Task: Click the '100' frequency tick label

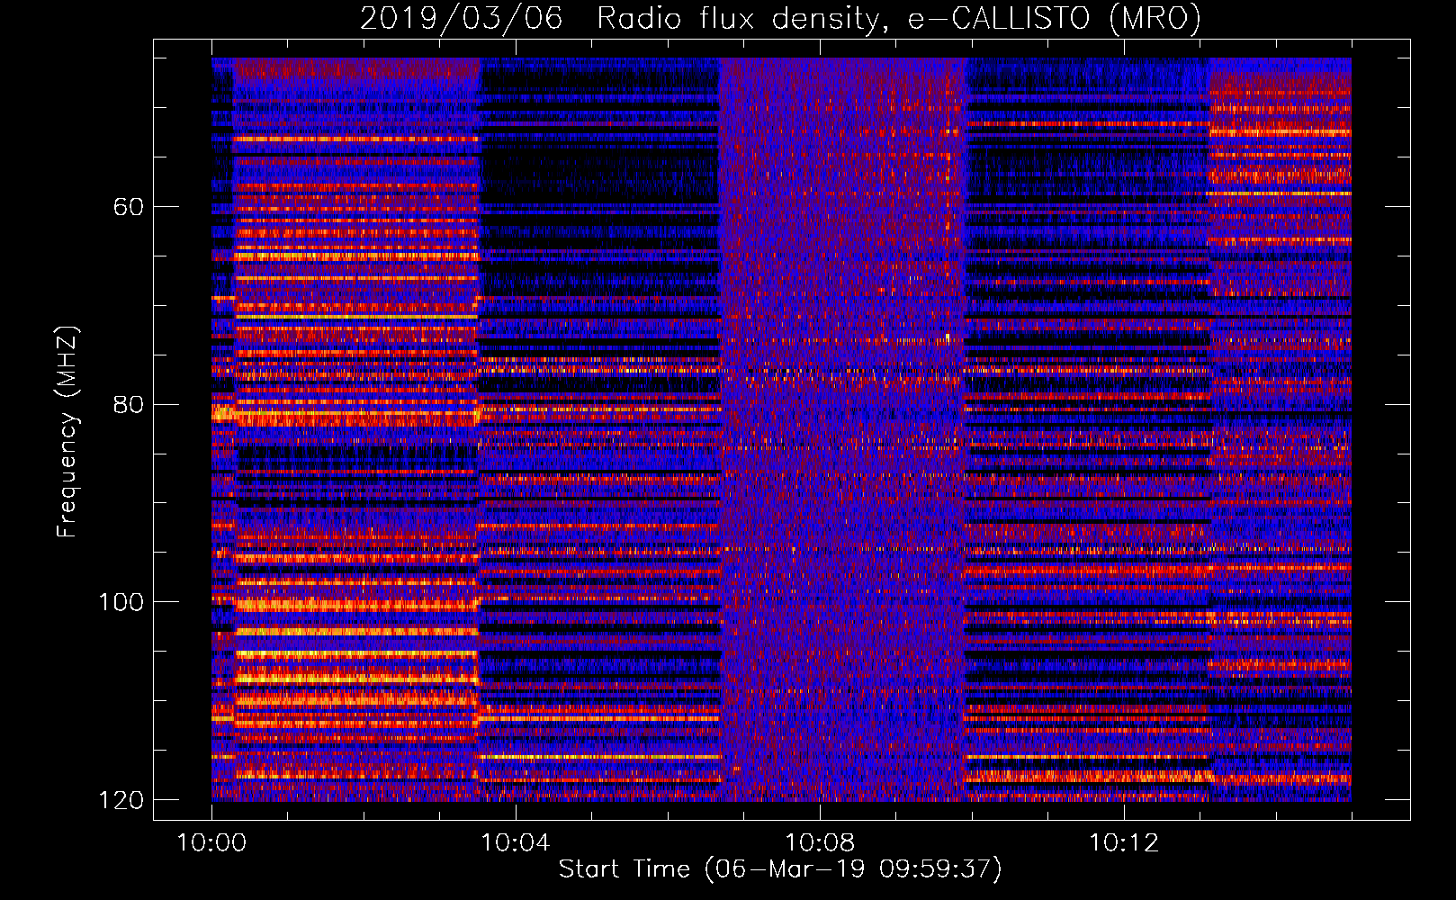Action: (x=121, y=602)
